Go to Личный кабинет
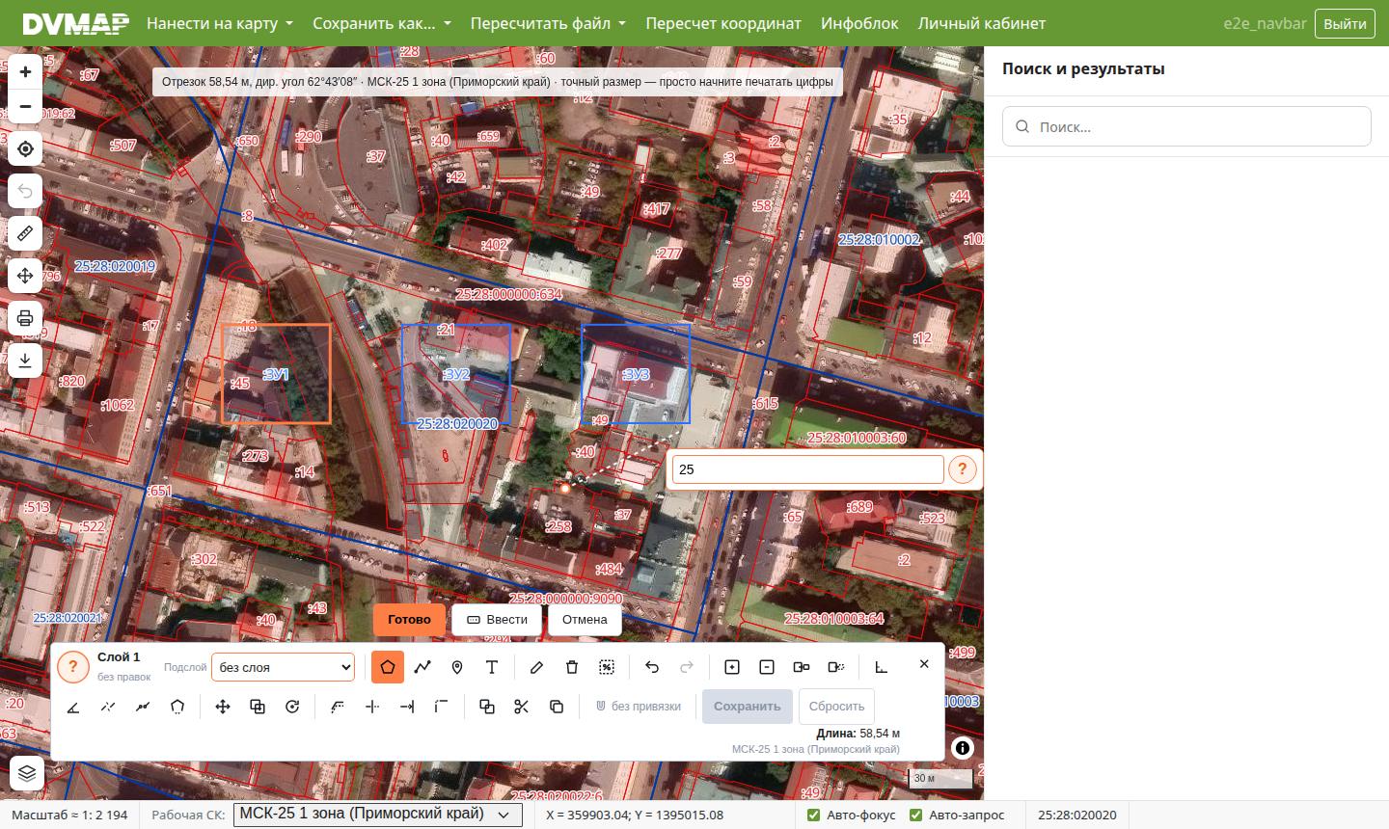Viewport: 1389px width, 829px height. [x=982, y=23]
